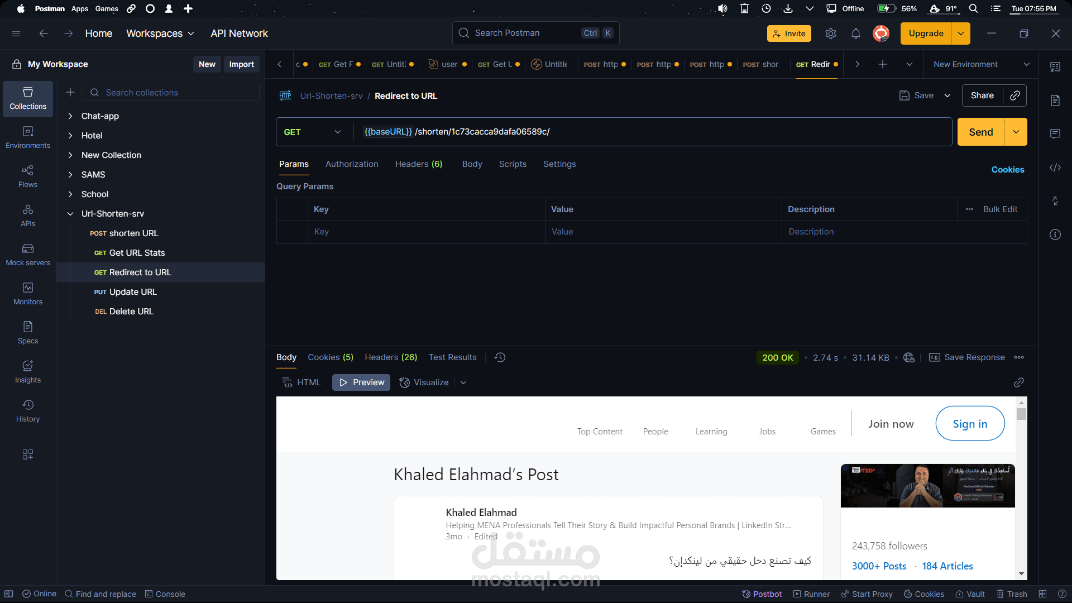Image resolution: width=1072 pixels, height=603 pixels.
Task: Open macOS Spotlight search icon
Action: click(x=973, y=8)
